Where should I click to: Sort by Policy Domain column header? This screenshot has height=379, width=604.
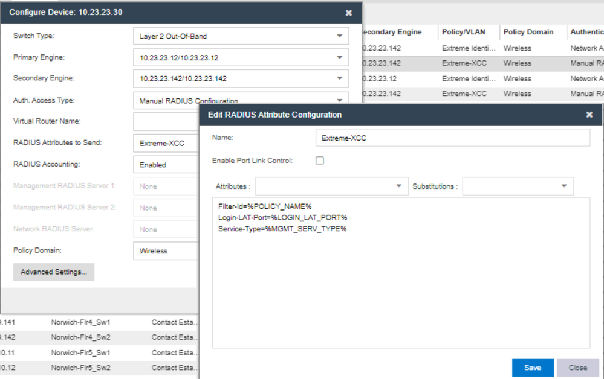tap(528, 33)
